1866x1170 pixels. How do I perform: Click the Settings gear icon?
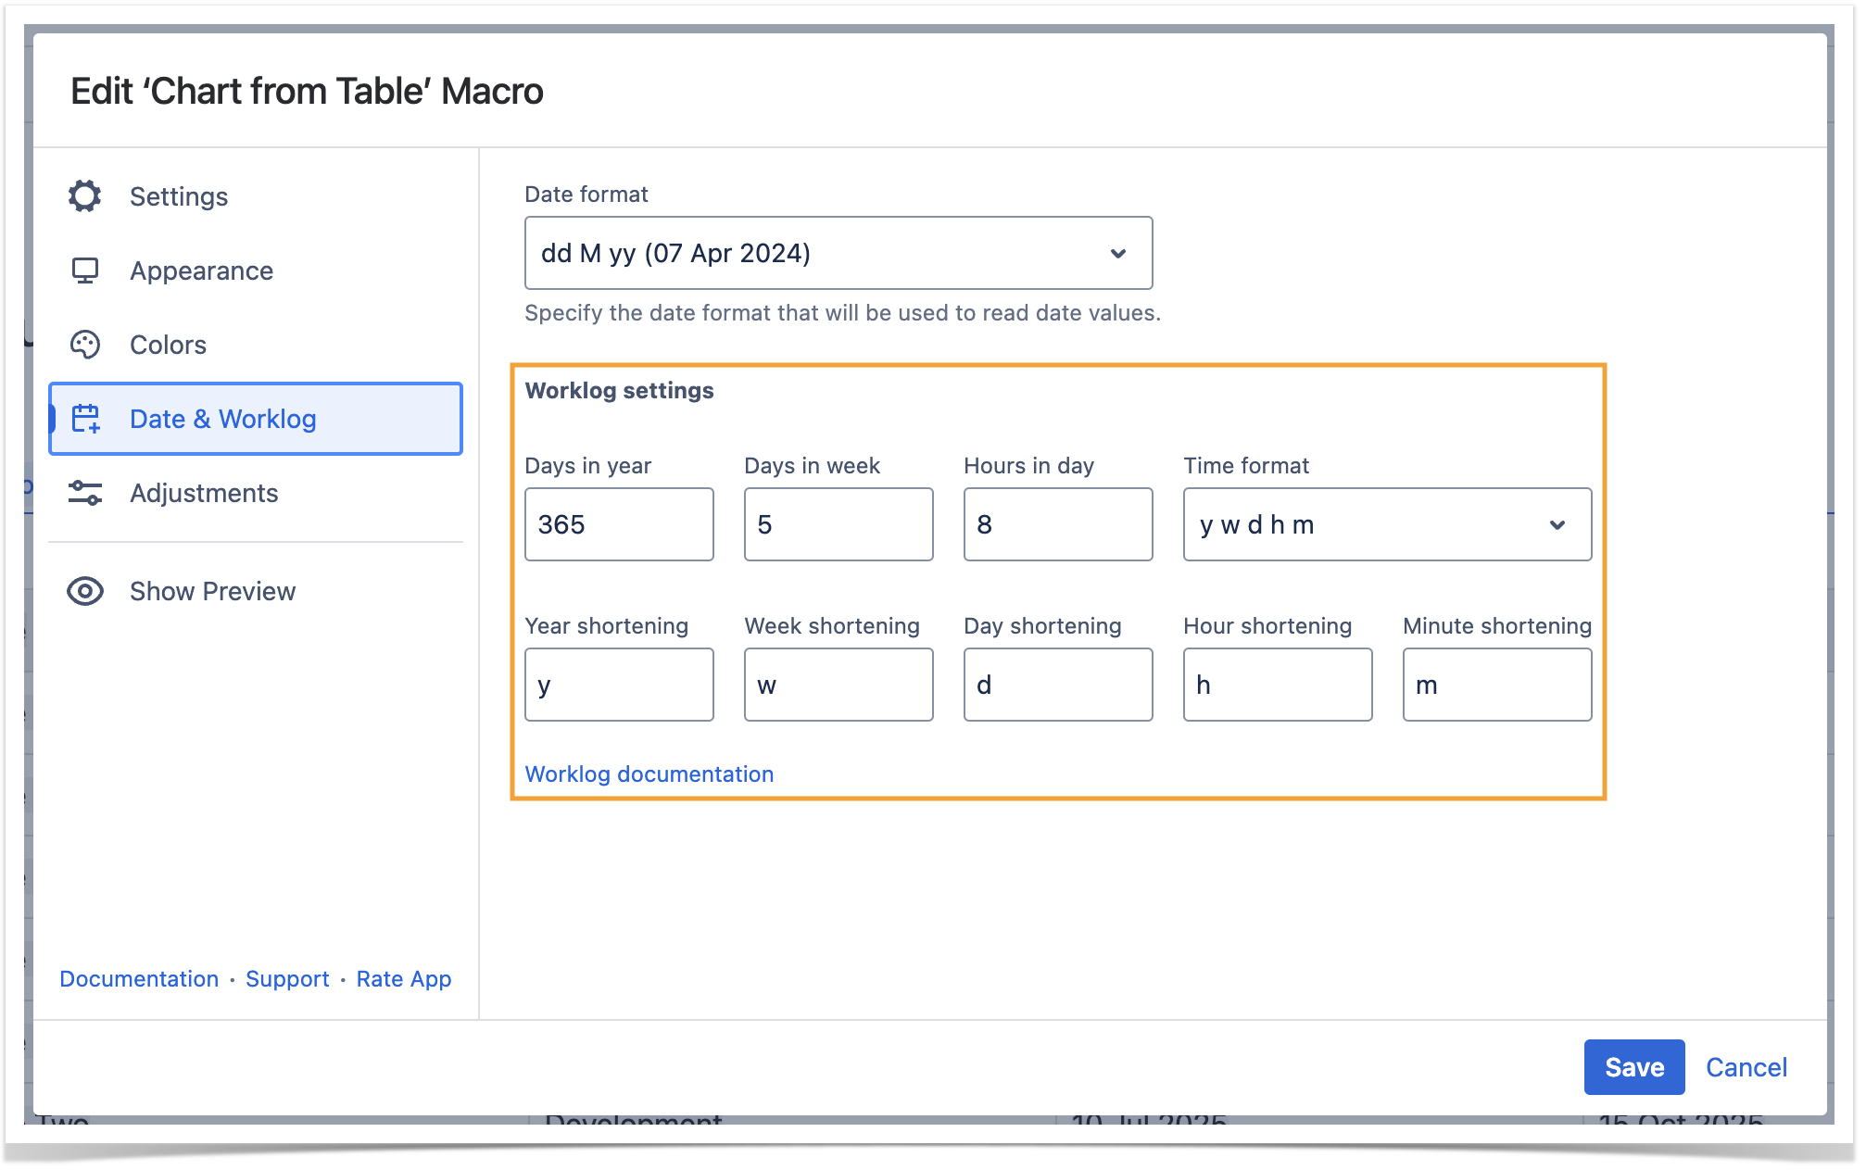[x=84, y=196]
